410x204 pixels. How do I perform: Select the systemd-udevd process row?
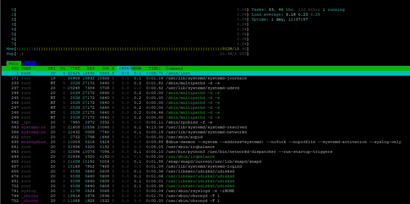tap(205, 88)
